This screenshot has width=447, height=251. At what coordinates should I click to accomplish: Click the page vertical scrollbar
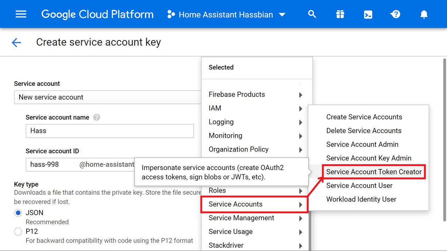point(445,139)
